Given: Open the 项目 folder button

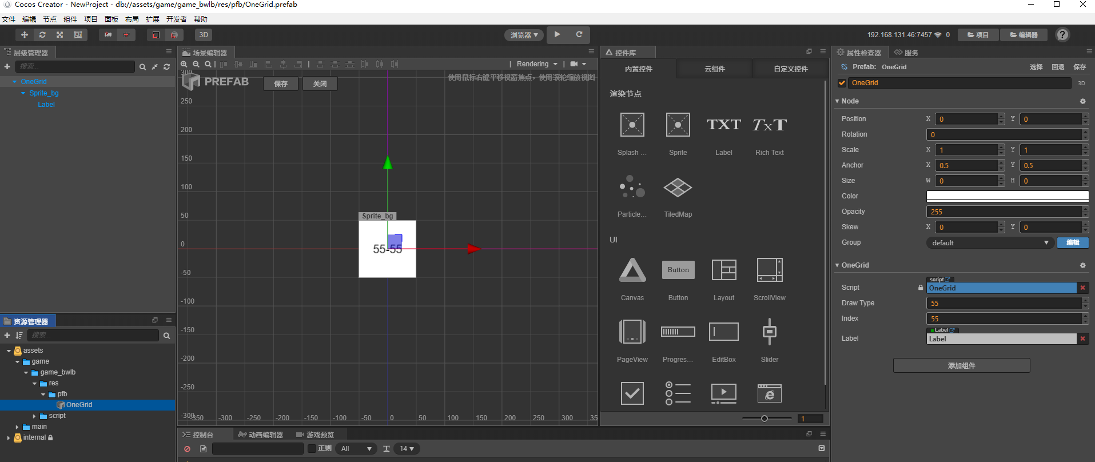Looking at the screenshot, I should 978,35.
